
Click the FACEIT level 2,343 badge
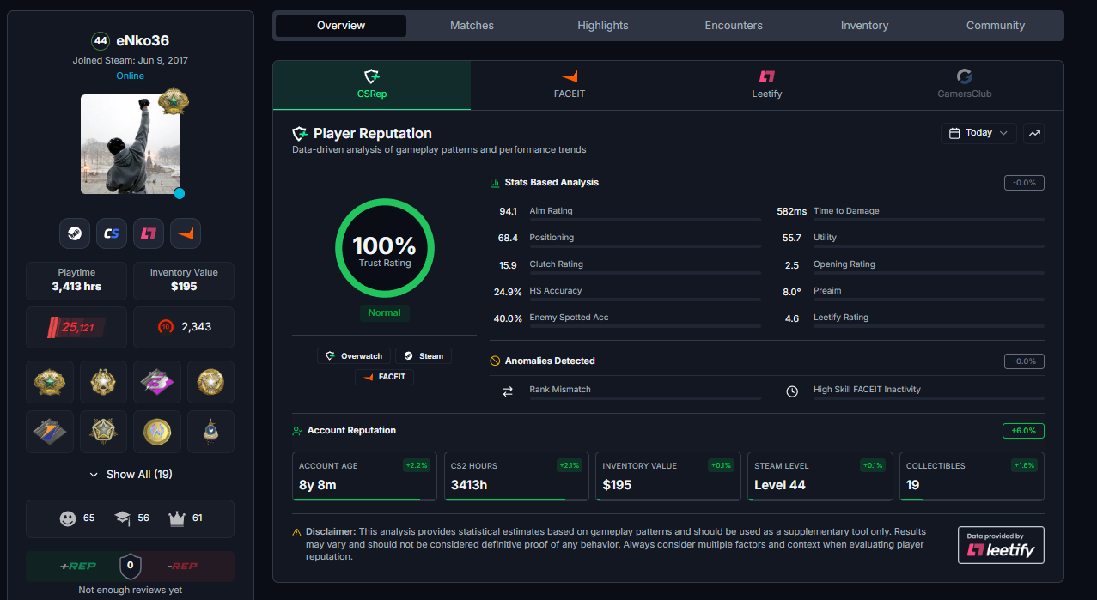(184, 327)
